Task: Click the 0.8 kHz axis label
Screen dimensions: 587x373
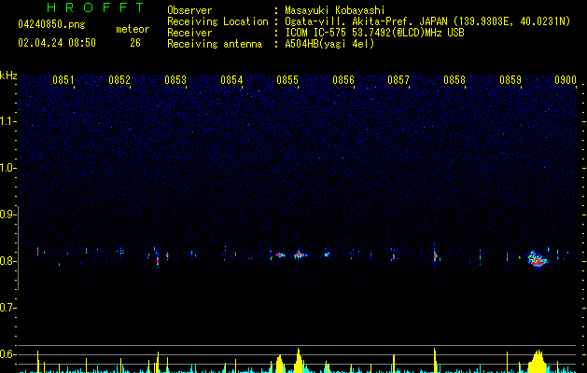Action: [7, 261]
